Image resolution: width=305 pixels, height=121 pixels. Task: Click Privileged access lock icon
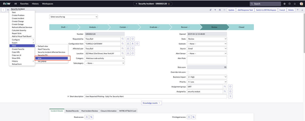[x=189, y=117]
